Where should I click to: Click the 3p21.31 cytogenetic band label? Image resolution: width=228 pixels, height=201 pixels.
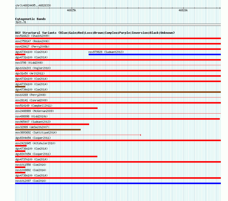(21, 22)
